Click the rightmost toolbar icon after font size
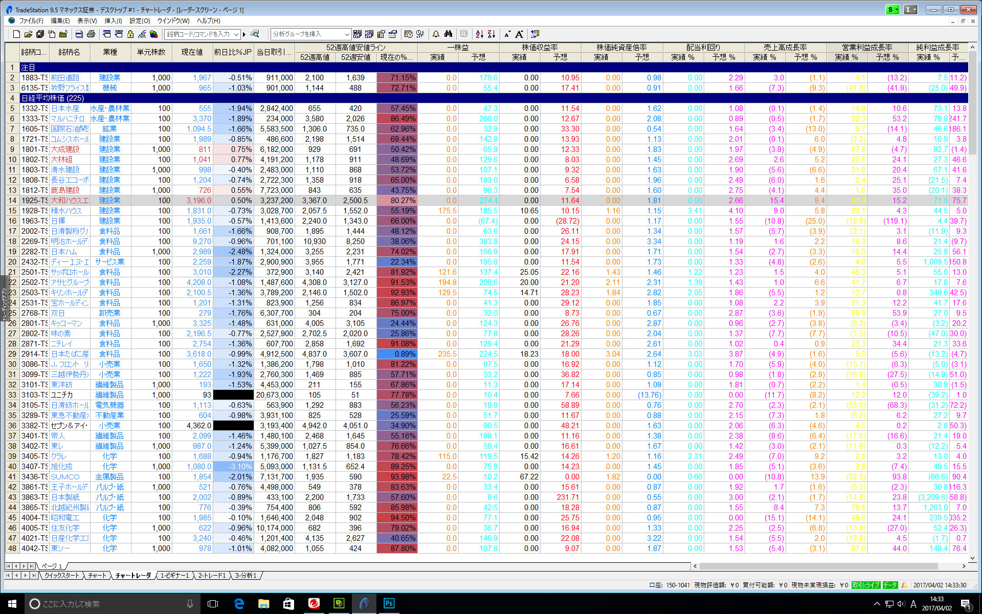Viewport: 982px width, 614px height. [535, 34]
